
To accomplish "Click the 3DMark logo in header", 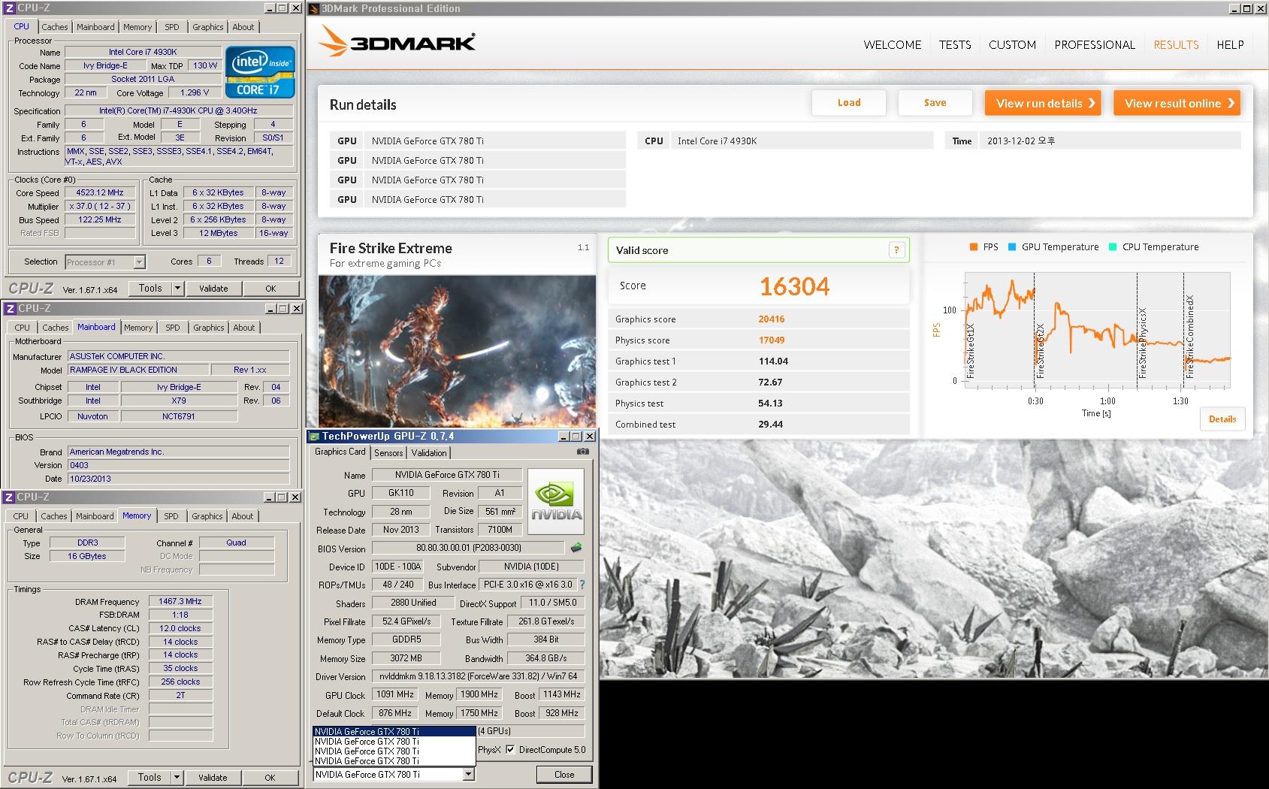I will click(x=397, y=41).
